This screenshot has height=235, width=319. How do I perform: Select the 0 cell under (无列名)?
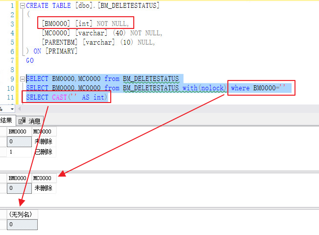coord(23,225)
